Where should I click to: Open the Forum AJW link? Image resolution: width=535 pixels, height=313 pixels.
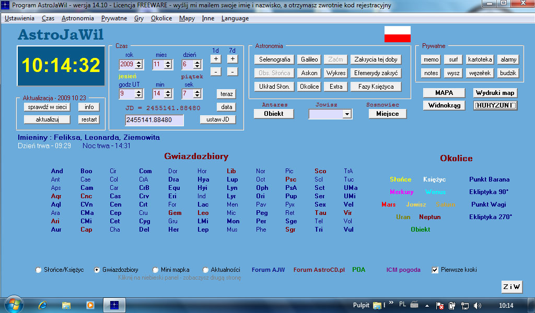coord(268,270)
